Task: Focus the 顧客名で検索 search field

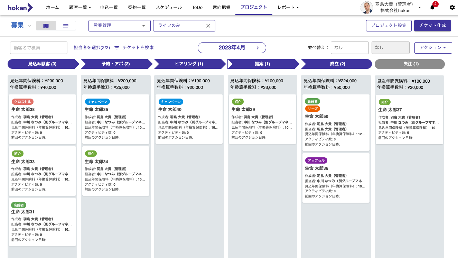Action: 39,48
